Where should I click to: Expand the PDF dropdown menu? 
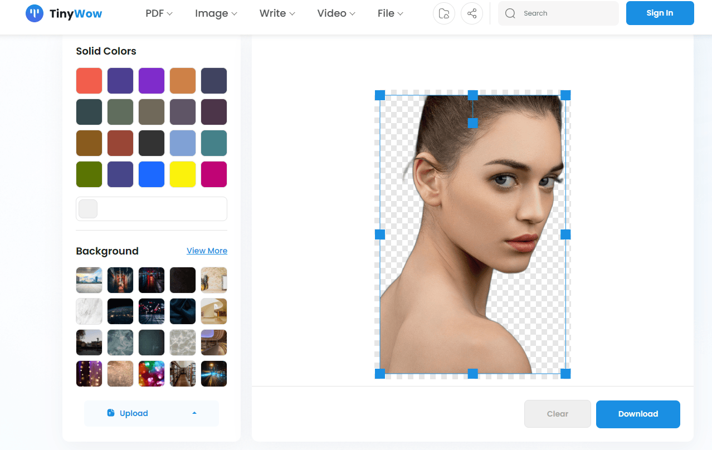(x=159, y=13)
